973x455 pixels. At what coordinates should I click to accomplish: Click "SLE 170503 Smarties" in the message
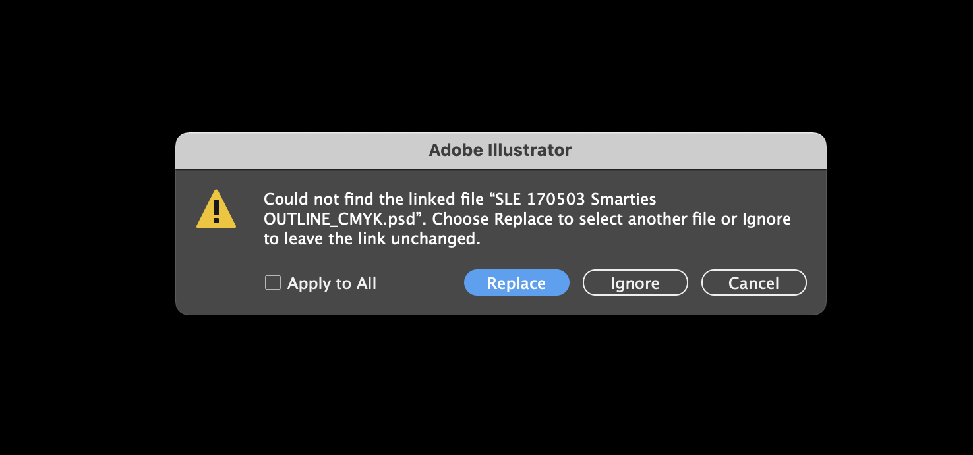click(x=590, y=200)
